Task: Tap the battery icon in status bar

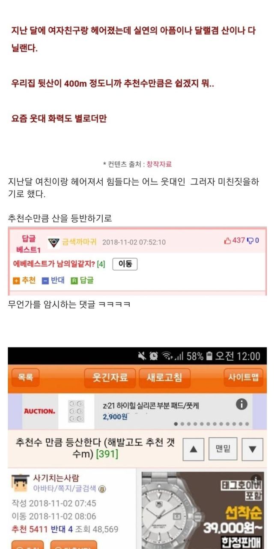Action: [x=209, y=356]
